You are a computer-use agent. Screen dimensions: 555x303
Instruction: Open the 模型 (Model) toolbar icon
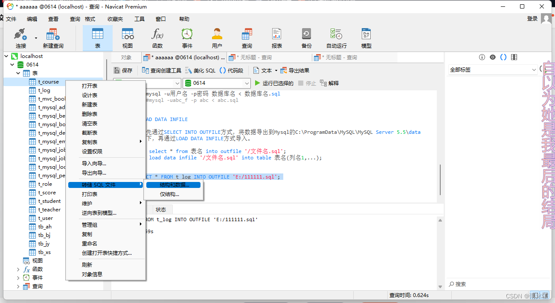(x=366, y=38)
